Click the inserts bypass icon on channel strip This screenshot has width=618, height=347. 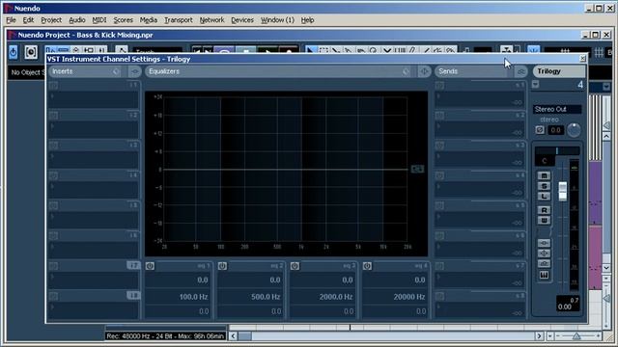[x=545, y=243]
